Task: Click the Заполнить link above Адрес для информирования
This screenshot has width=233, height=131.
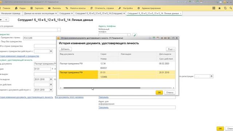Action: (x=103, y=97)
